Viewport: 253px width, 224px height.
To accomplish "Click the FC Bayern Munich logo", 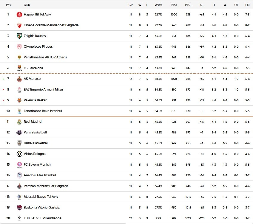I will (19, 165).
